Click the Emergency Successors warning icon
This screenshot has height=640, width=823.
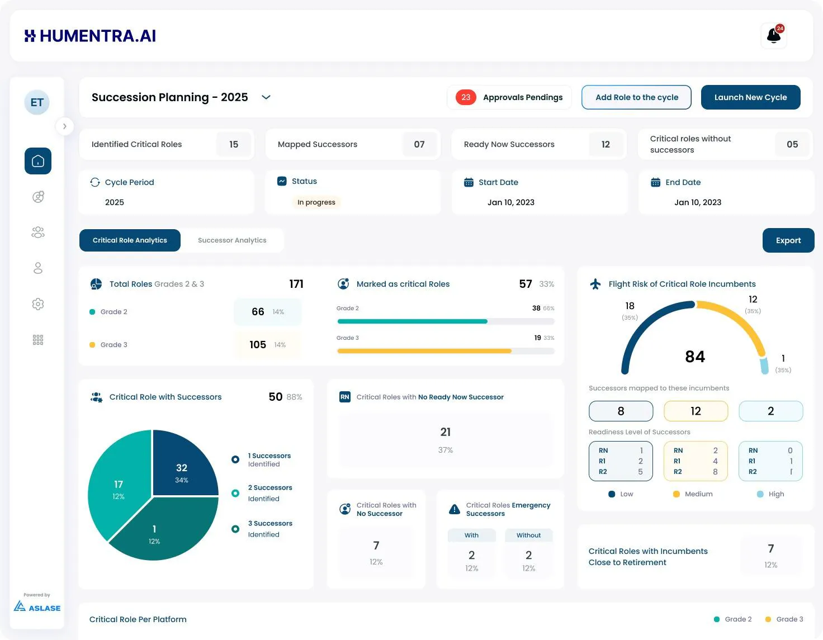(x=455, y=509)
